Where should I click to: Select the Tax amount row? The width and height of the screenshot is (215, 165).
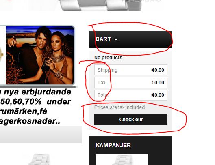(x=131, y=83)
